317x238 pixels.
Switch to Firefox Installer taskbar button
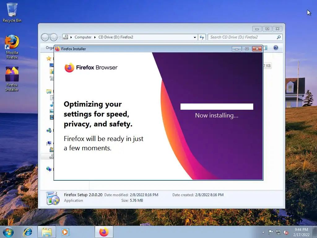tap(104, 232)
